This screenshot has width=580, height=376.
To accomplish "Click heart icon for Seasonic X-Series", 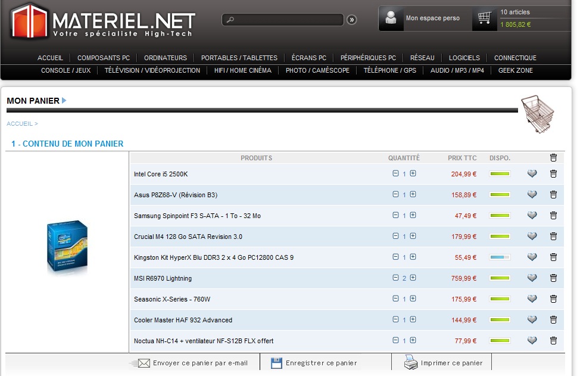I will pos(532,299).
